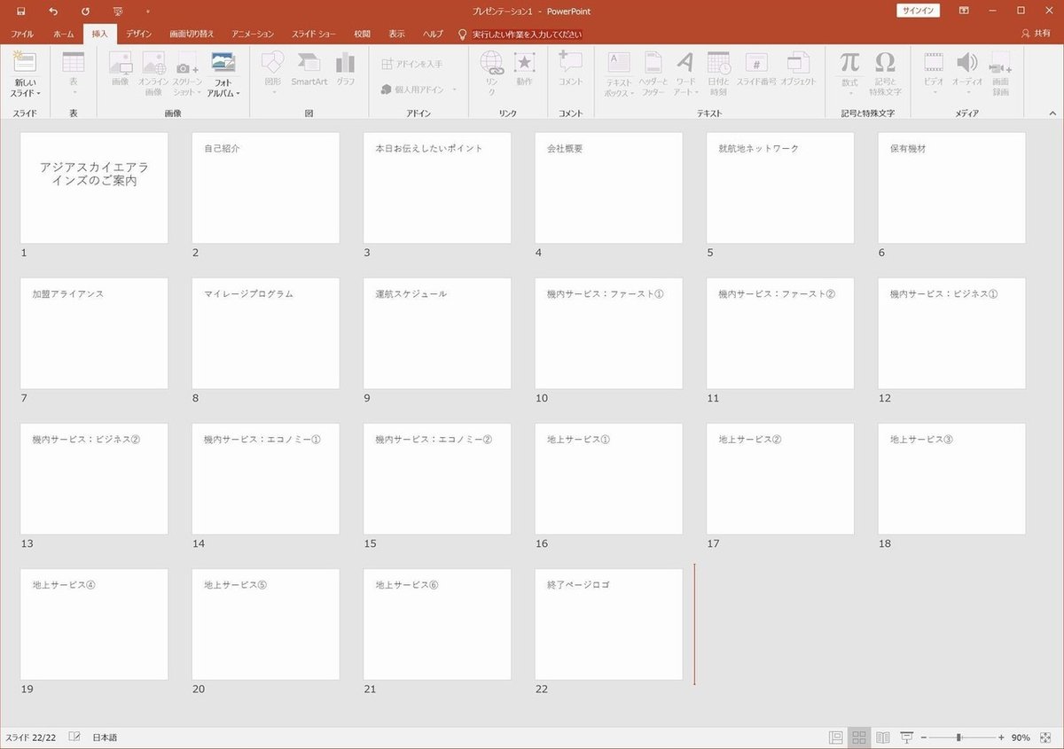
Task: Click the コメント icon
Action: 570,69
